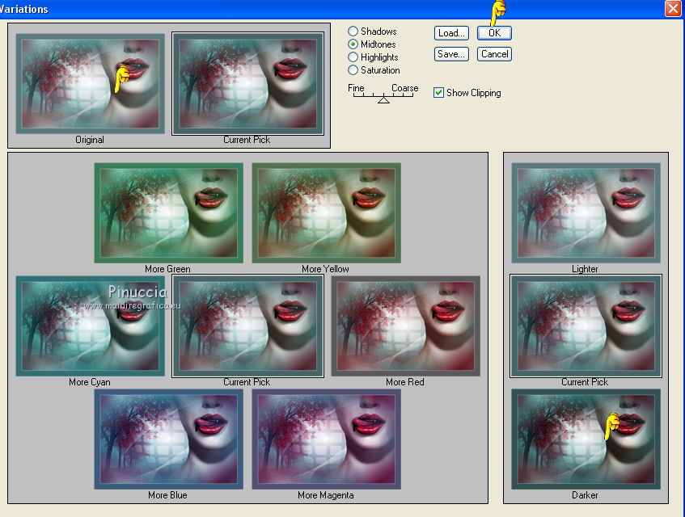Screen dimensions: 685x517
Task: Select the Shadows radio button
Action: coord(353,31)
